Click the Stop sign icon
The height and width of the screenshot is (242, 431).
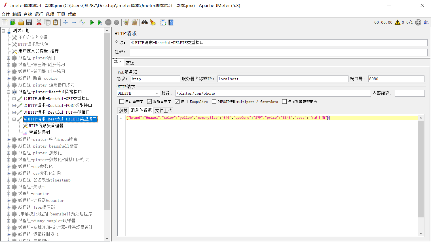[108, 22]
